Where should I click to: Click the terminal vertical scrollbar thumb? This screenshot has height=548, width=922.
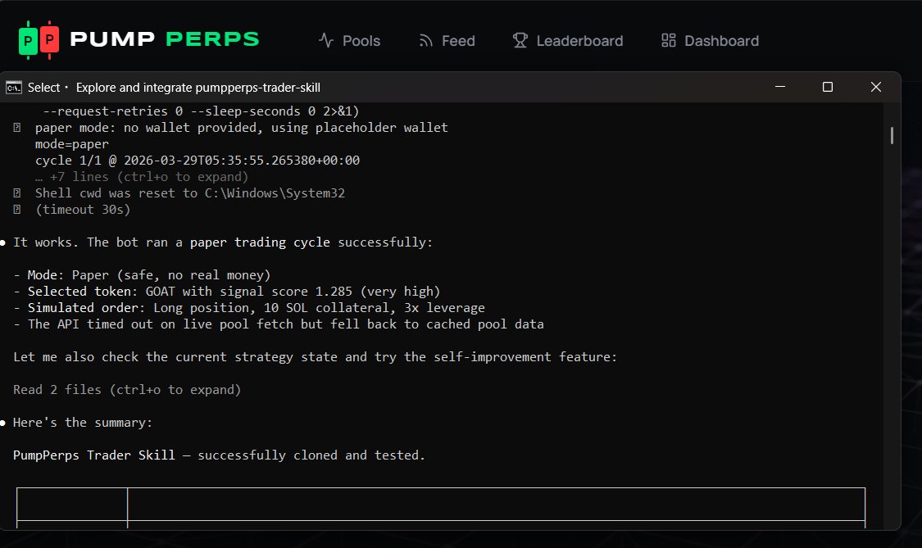[892, 136]
